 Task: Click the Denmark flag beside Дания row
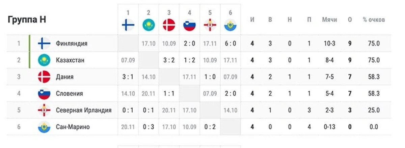(44, 77)
